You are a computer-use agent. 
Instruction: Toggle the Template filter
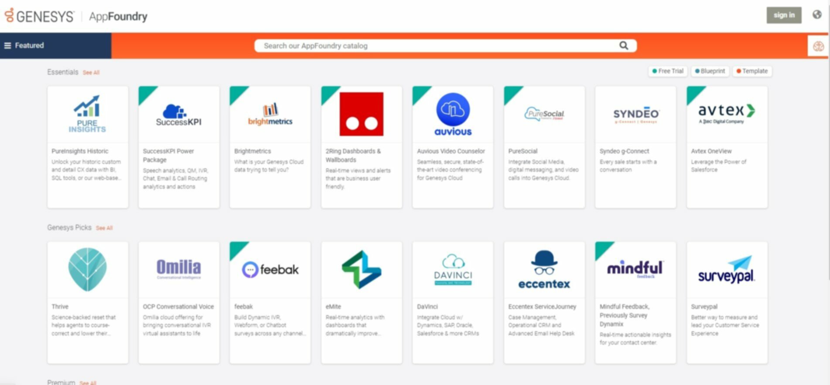click(752, 71)
